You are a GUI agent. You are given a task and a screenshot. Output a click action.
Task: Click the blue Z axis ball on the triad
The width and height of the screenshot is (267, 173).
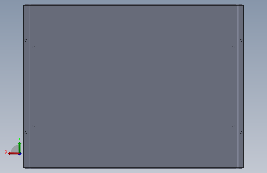click(20, 154)
